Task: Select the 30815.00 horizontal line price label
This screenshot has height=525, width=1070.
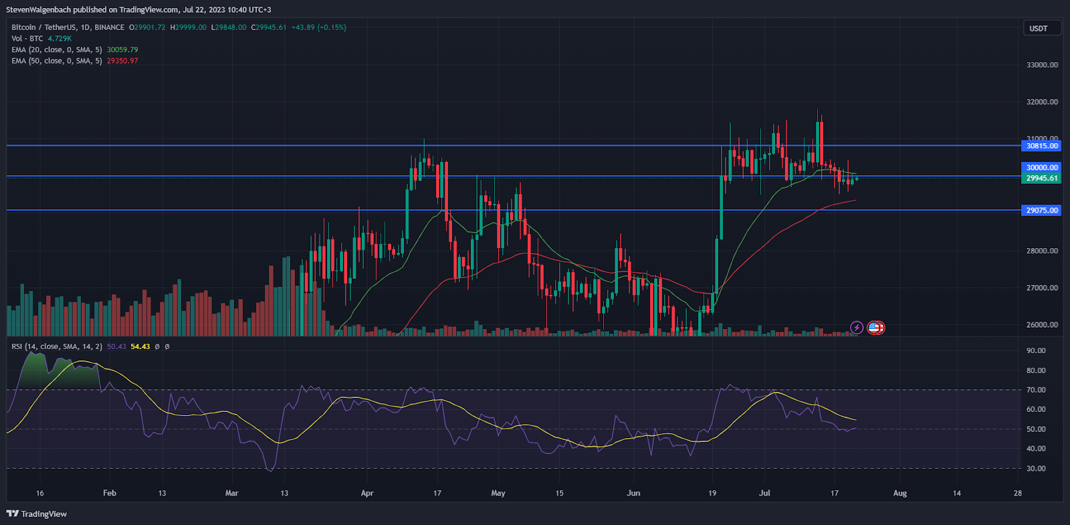Action: click(x=1041, y=146)
